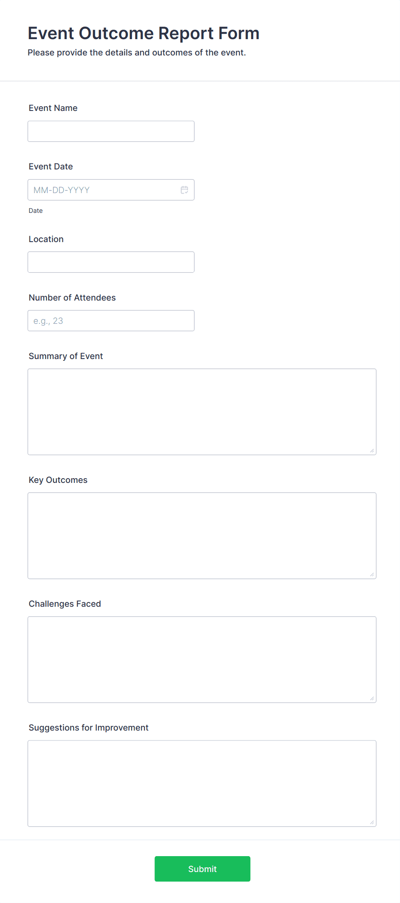Screen dimensions: 400x903
Task: Click the Location input field
Action: 111,261
